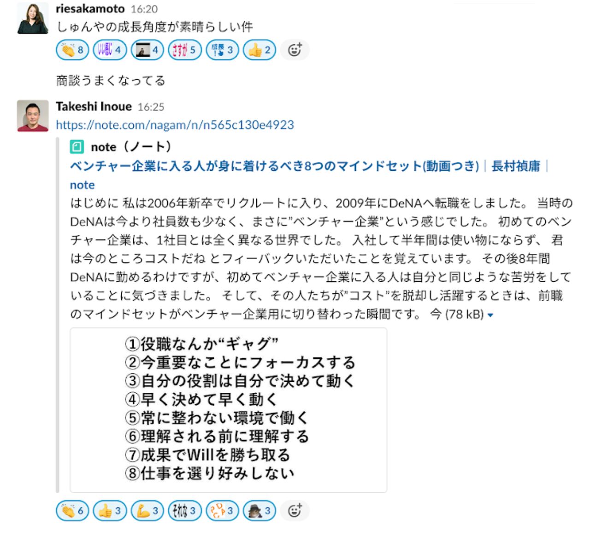Screen dimensions: 602x536
Task: Open riesakamoto's profile avatar
Action: 33,18
